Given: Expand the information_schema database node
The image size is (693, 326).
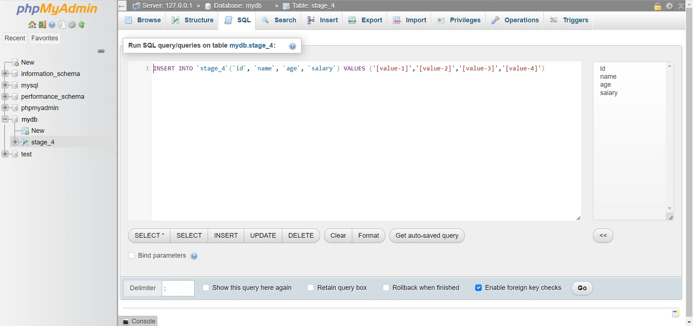Looking at the screenshot, I should click(x=5, y=74).
